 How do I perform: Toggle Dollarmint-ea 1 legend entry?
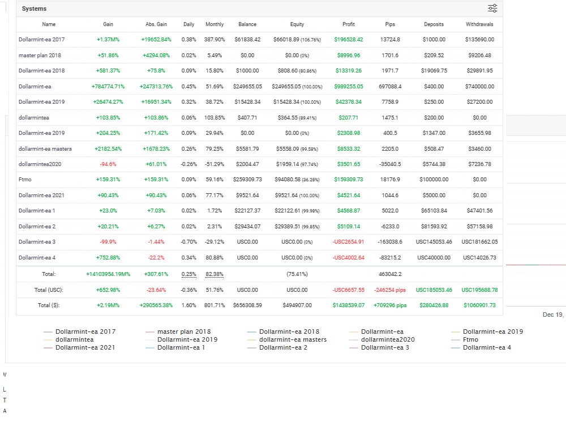tap(175, 347)
